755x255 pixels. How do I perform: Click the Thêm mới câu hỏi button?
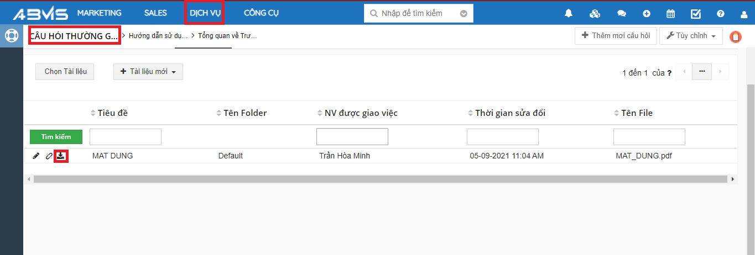(616, 36)
